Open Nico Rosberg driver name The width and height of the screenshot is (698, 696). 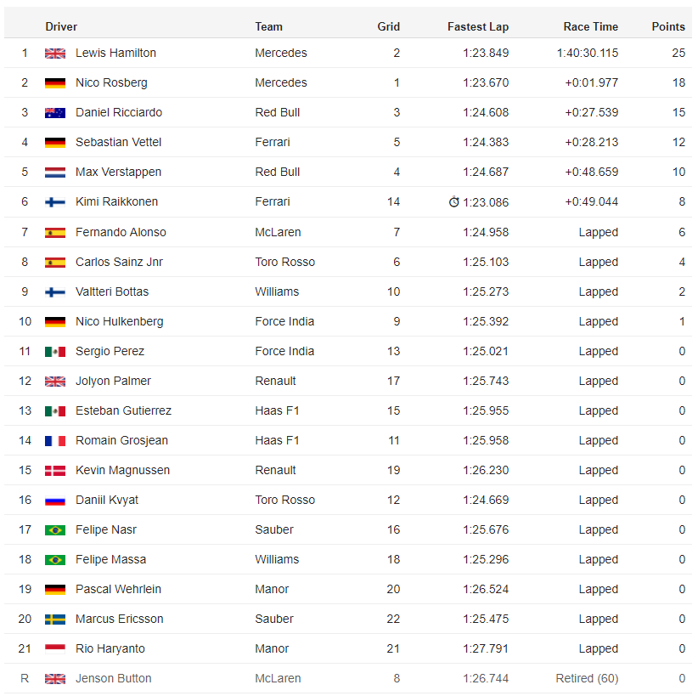pyautogui.click(x=111, y=83)
